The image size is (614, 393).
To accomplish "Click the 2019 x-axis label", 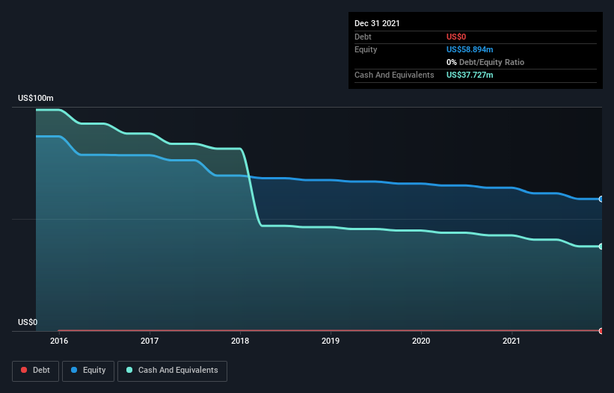I will (x=331, y=341).
